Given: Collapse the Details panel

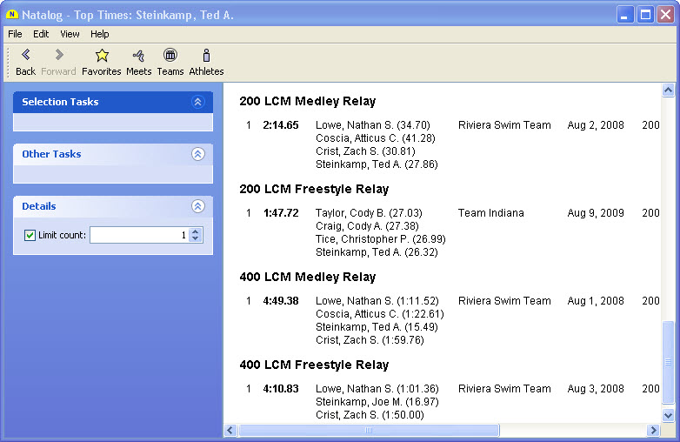Looking at the screenshot, I should pyautogui.click(x=197, y=206).
